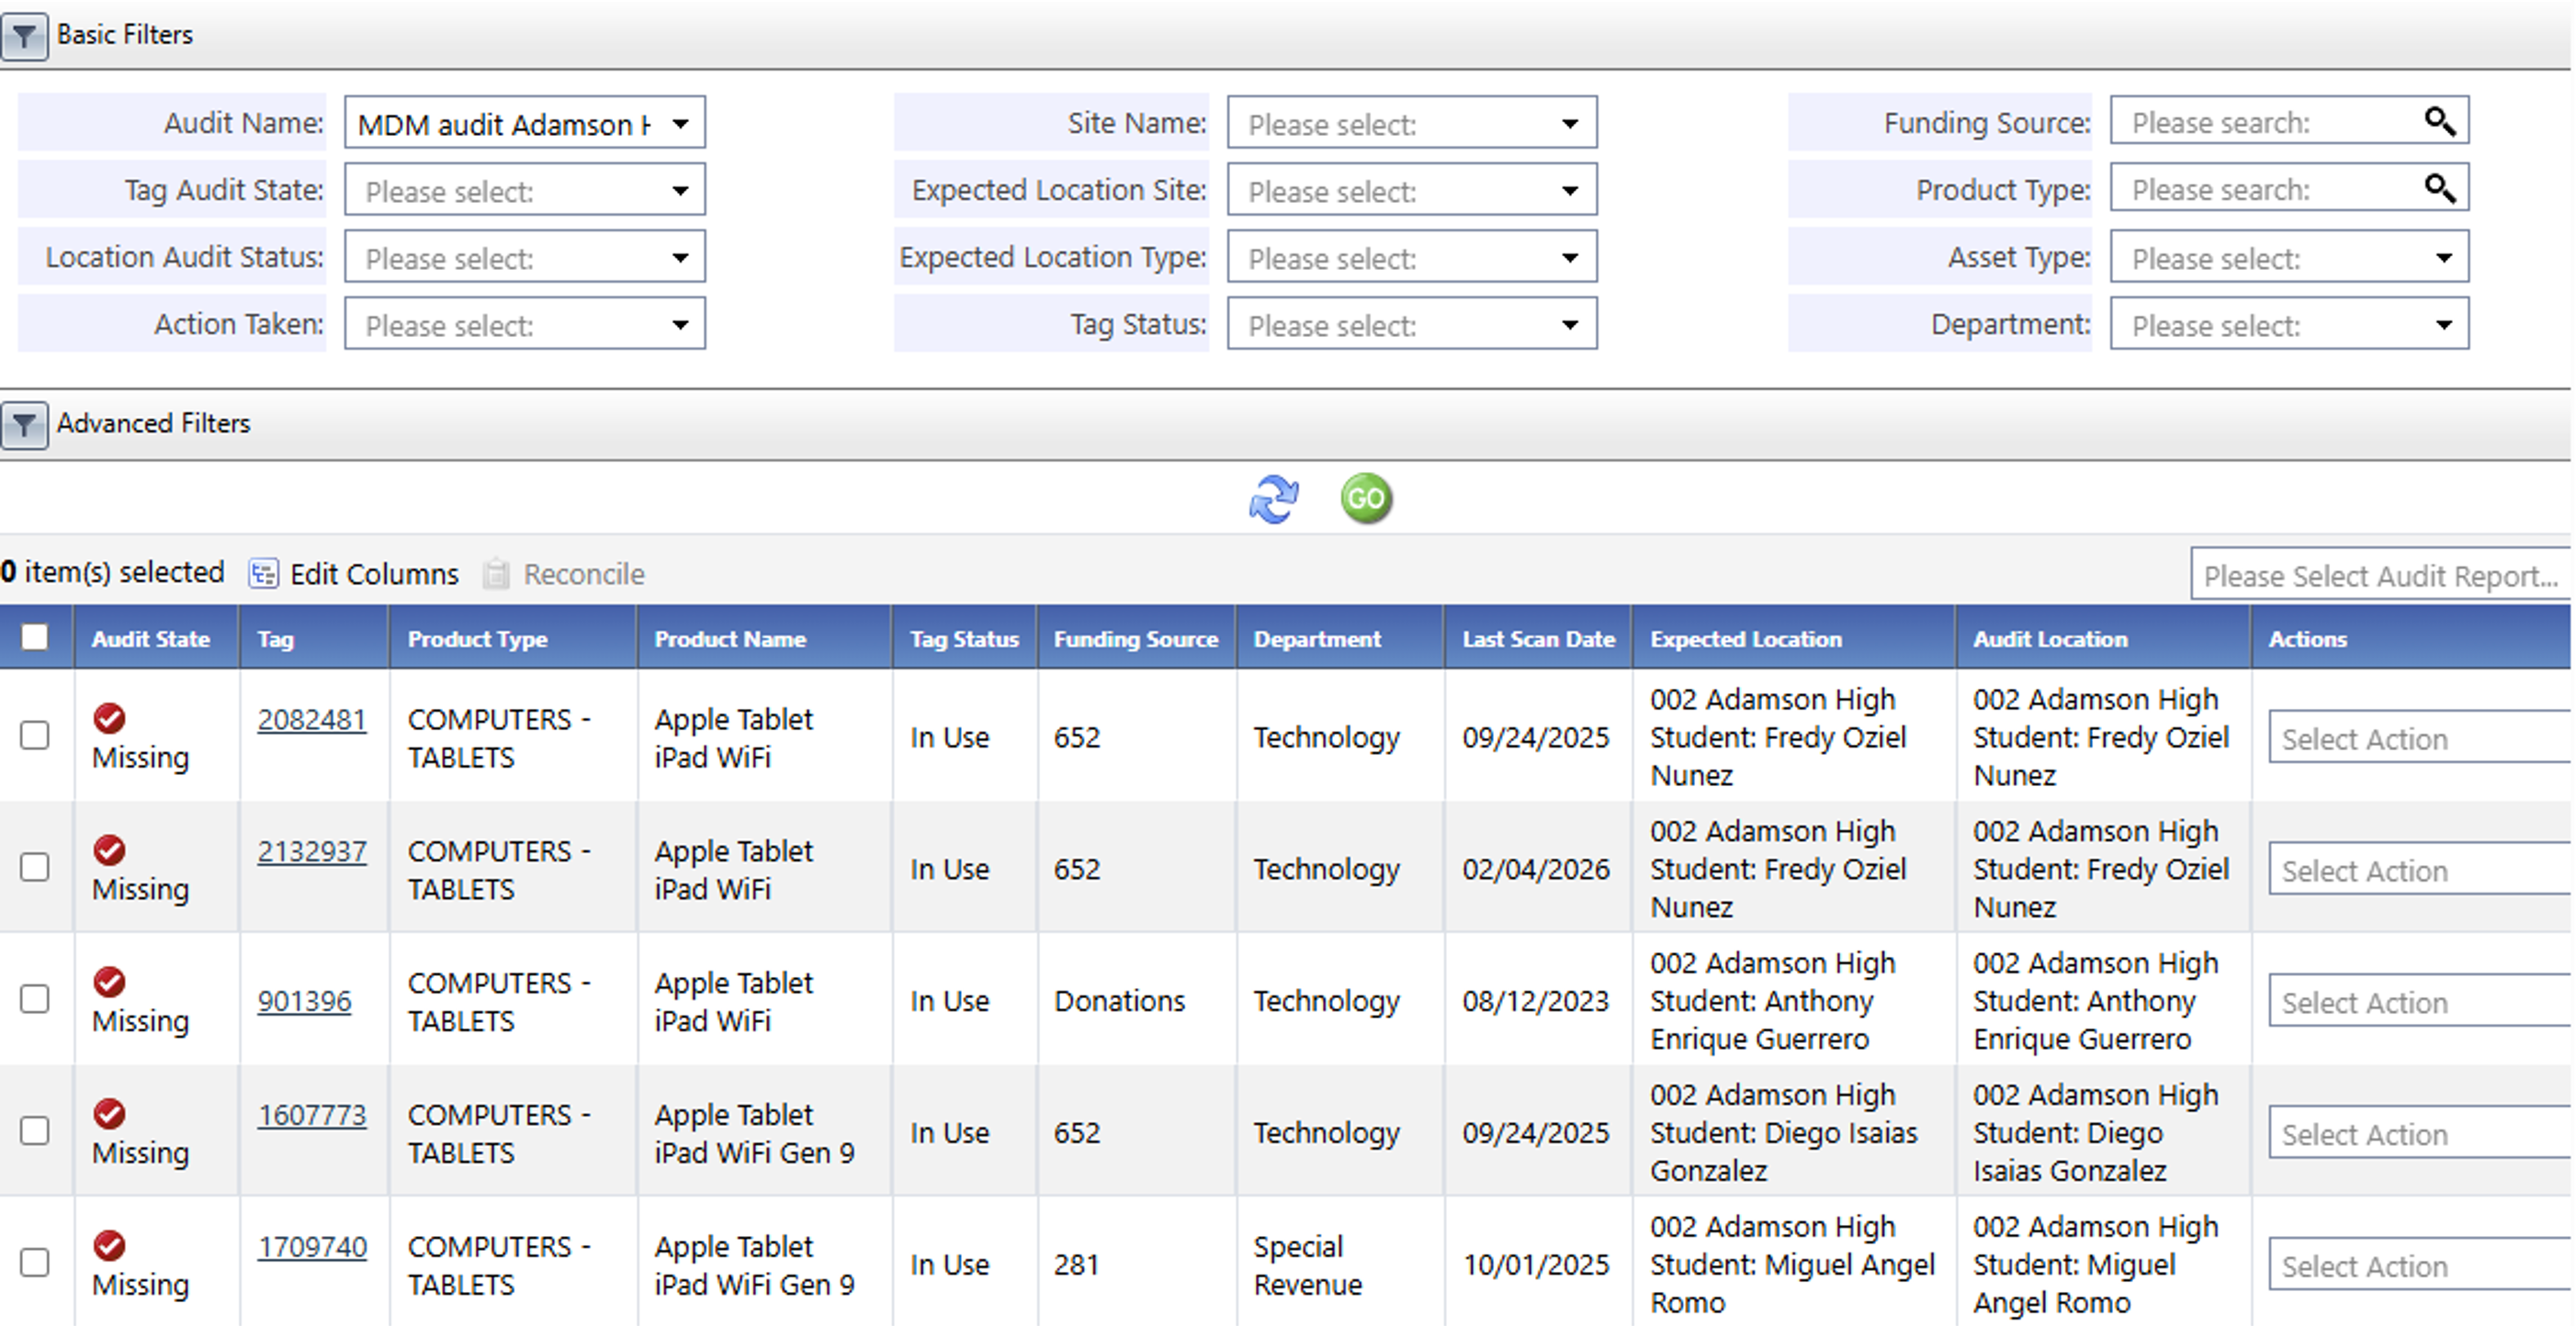Click the 08/12/2023 last scan date
The image size is (2576, 1326).
click(x=1536, y=1001)
